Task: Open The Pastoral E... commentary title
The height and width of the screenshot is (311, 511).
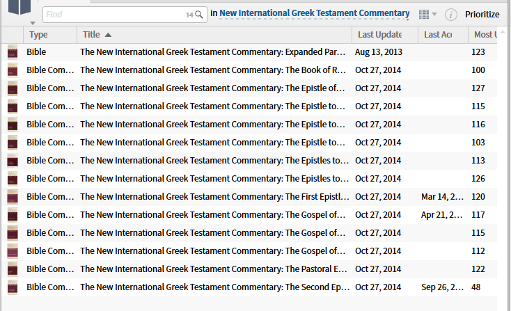Action: (214, 269)
